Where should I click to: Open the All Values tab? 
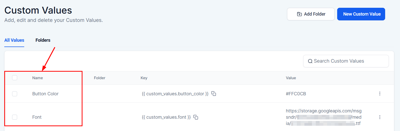pyautogui.click(x=14, y=40)
